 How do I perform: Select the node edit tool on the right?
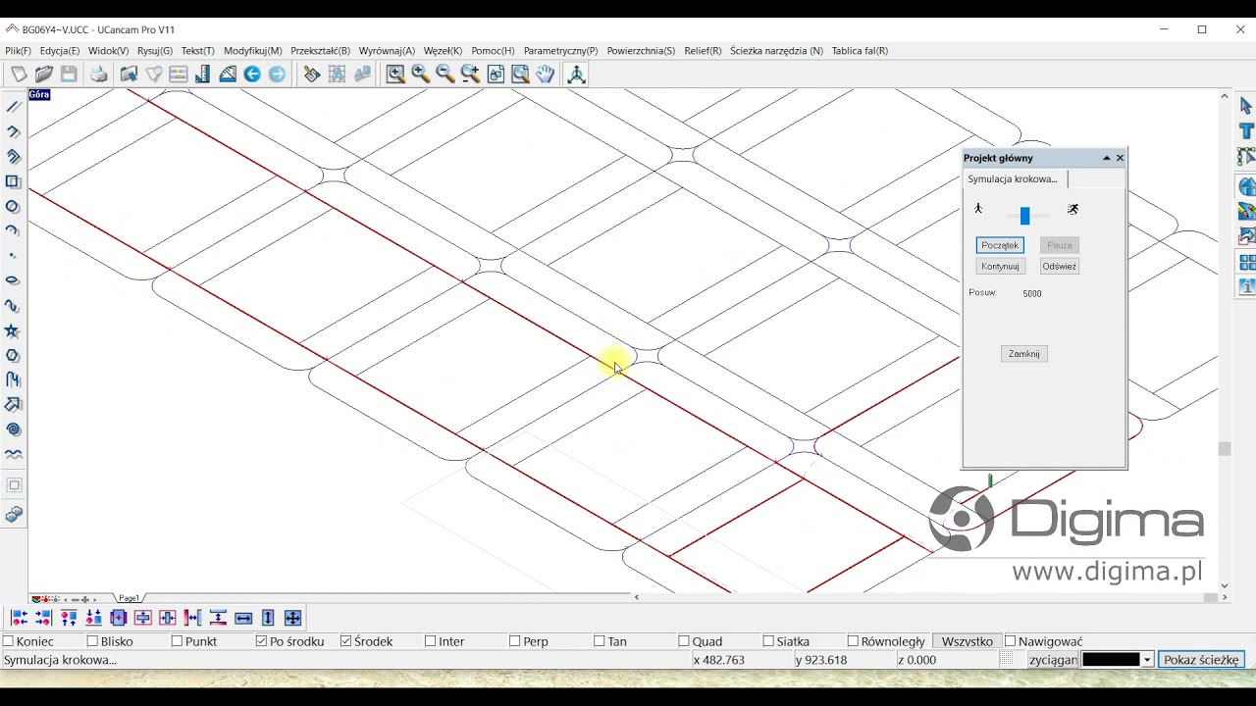tap(1246, 157)
